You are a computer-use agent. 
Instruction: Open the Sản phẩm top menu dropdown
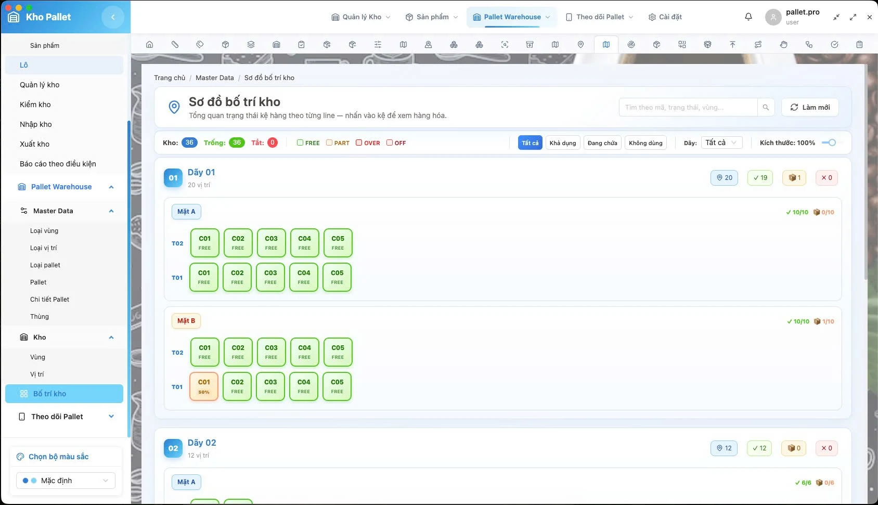pyautogui.click(x=432, y=17)
